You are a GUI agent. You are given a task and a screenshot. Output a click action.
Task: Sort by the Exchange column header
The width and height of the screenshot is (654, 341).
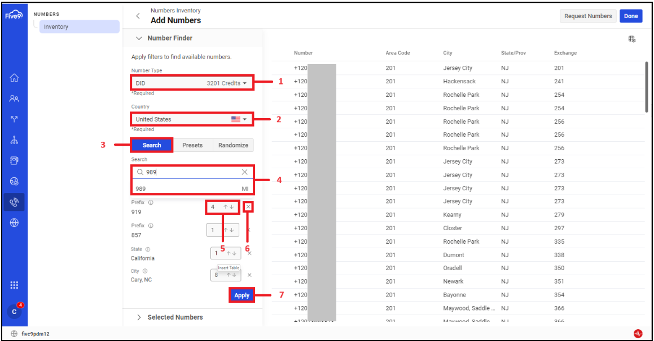565,53
